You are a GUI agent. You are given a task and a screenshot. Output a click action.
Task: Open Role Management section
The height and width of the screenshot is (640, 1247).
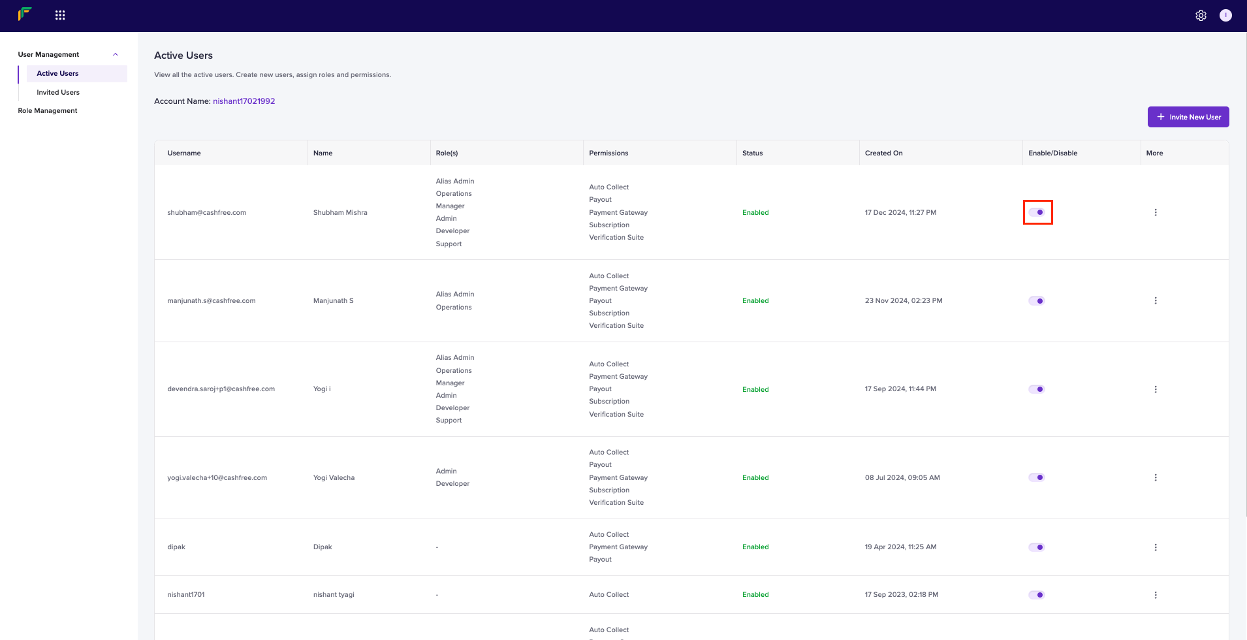[x=48, y=110]
